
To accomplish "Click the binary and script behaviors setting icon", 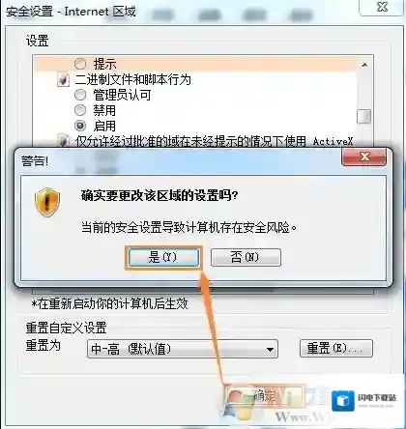I will 63,79.
